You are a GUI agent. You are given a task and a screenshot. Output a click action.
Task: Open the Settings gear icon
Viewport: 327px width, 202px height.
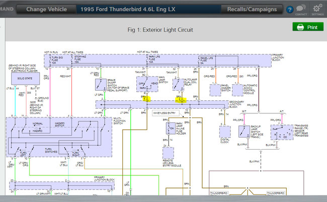pyautogui.click(x=317, y=10)
